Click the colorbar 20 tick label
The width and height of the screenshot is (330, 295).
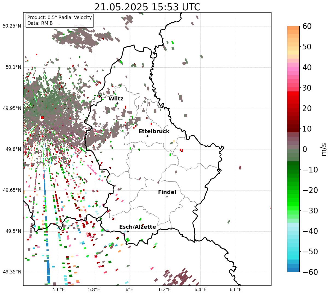point(307,108)
